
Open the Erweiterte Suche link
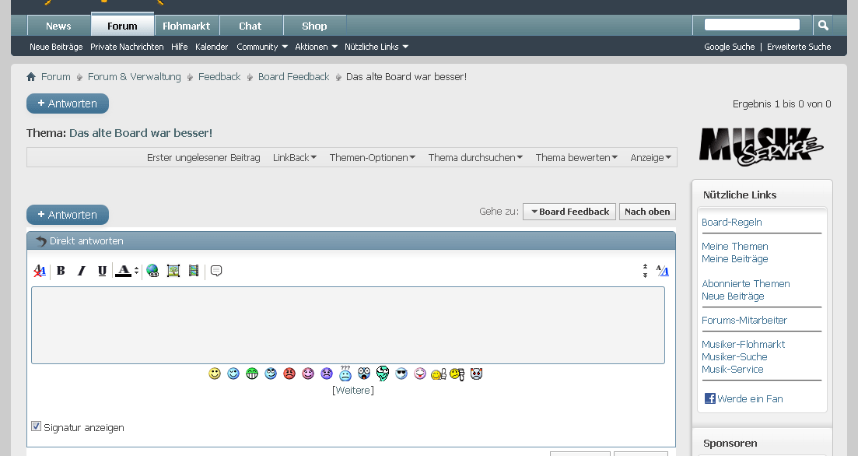pos(799,47)
